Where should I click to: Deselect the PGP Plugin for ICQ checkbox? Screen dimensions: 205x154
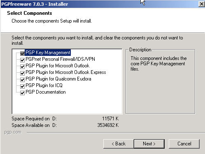click(22, 86)
